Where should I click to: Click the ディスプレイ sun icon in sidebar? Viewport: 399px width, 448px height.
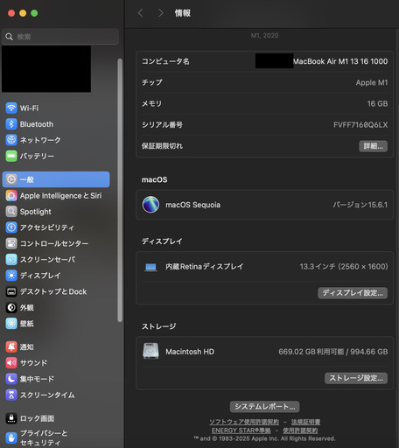11,276
